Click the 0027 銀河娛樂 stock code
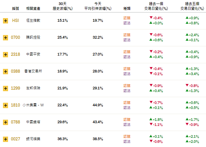 click(x=15, y=139)
